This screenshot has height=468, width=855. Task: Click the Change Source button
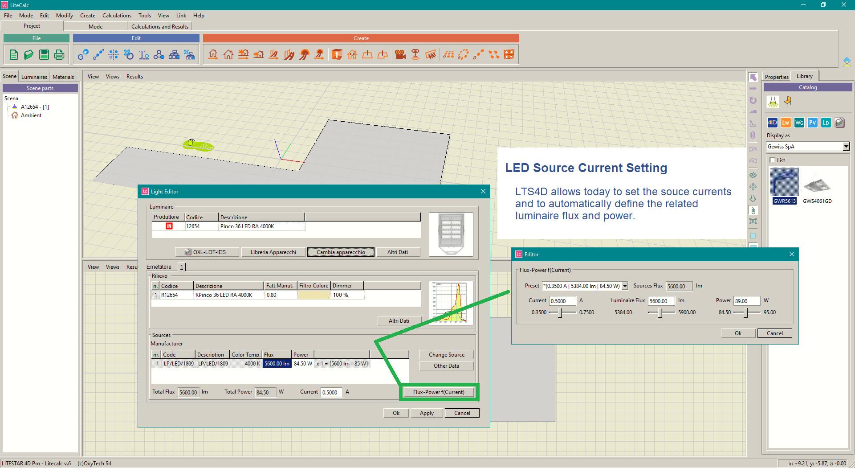tap(446, 355)
